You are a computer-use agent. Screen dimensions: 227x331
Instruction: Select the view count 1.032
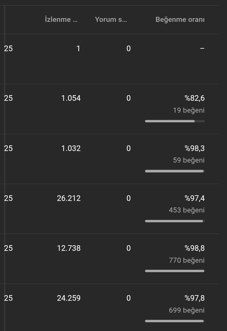point(71,148)
